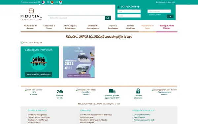Image resolution: width=198 pixels, height=124 pixels.
Task: Open Demandez nos catalogues link
Action: 39,117
